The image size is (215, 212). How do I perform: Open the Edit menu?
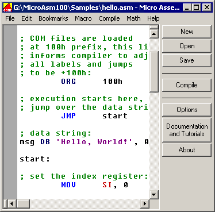26,18
